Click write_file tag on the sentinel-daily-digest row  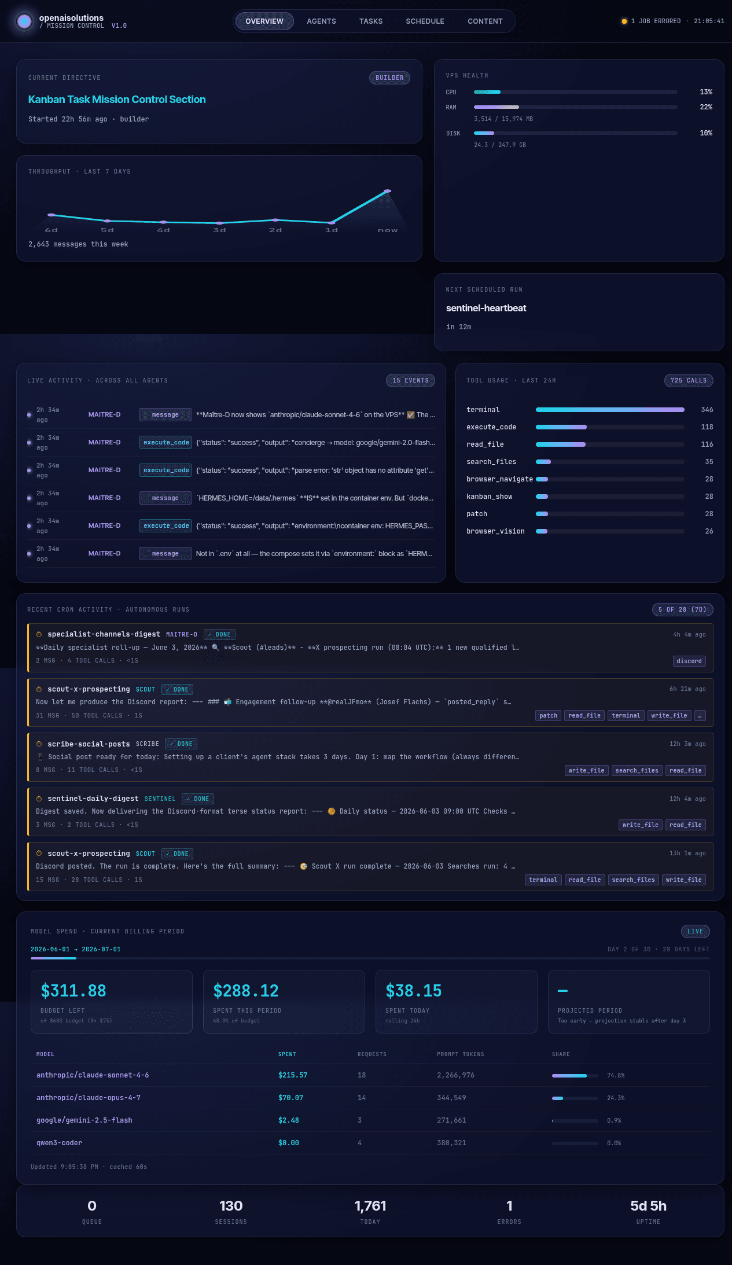pyautogui.click(x=640, y=825)
